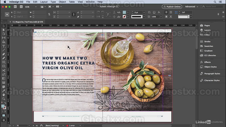Open the Apple menu
The height and width of the screenshot is (127, 226).
[5, 2]
